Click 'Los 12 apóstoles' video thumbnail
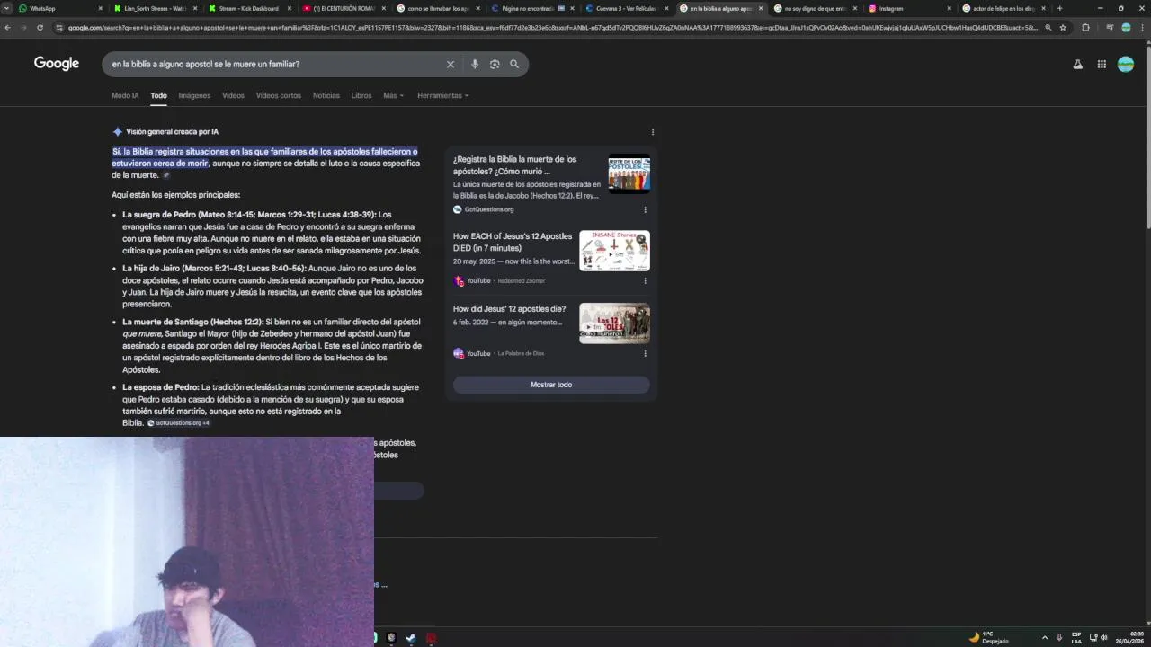This screenshot has height=647, width=1151. point(614,323)
